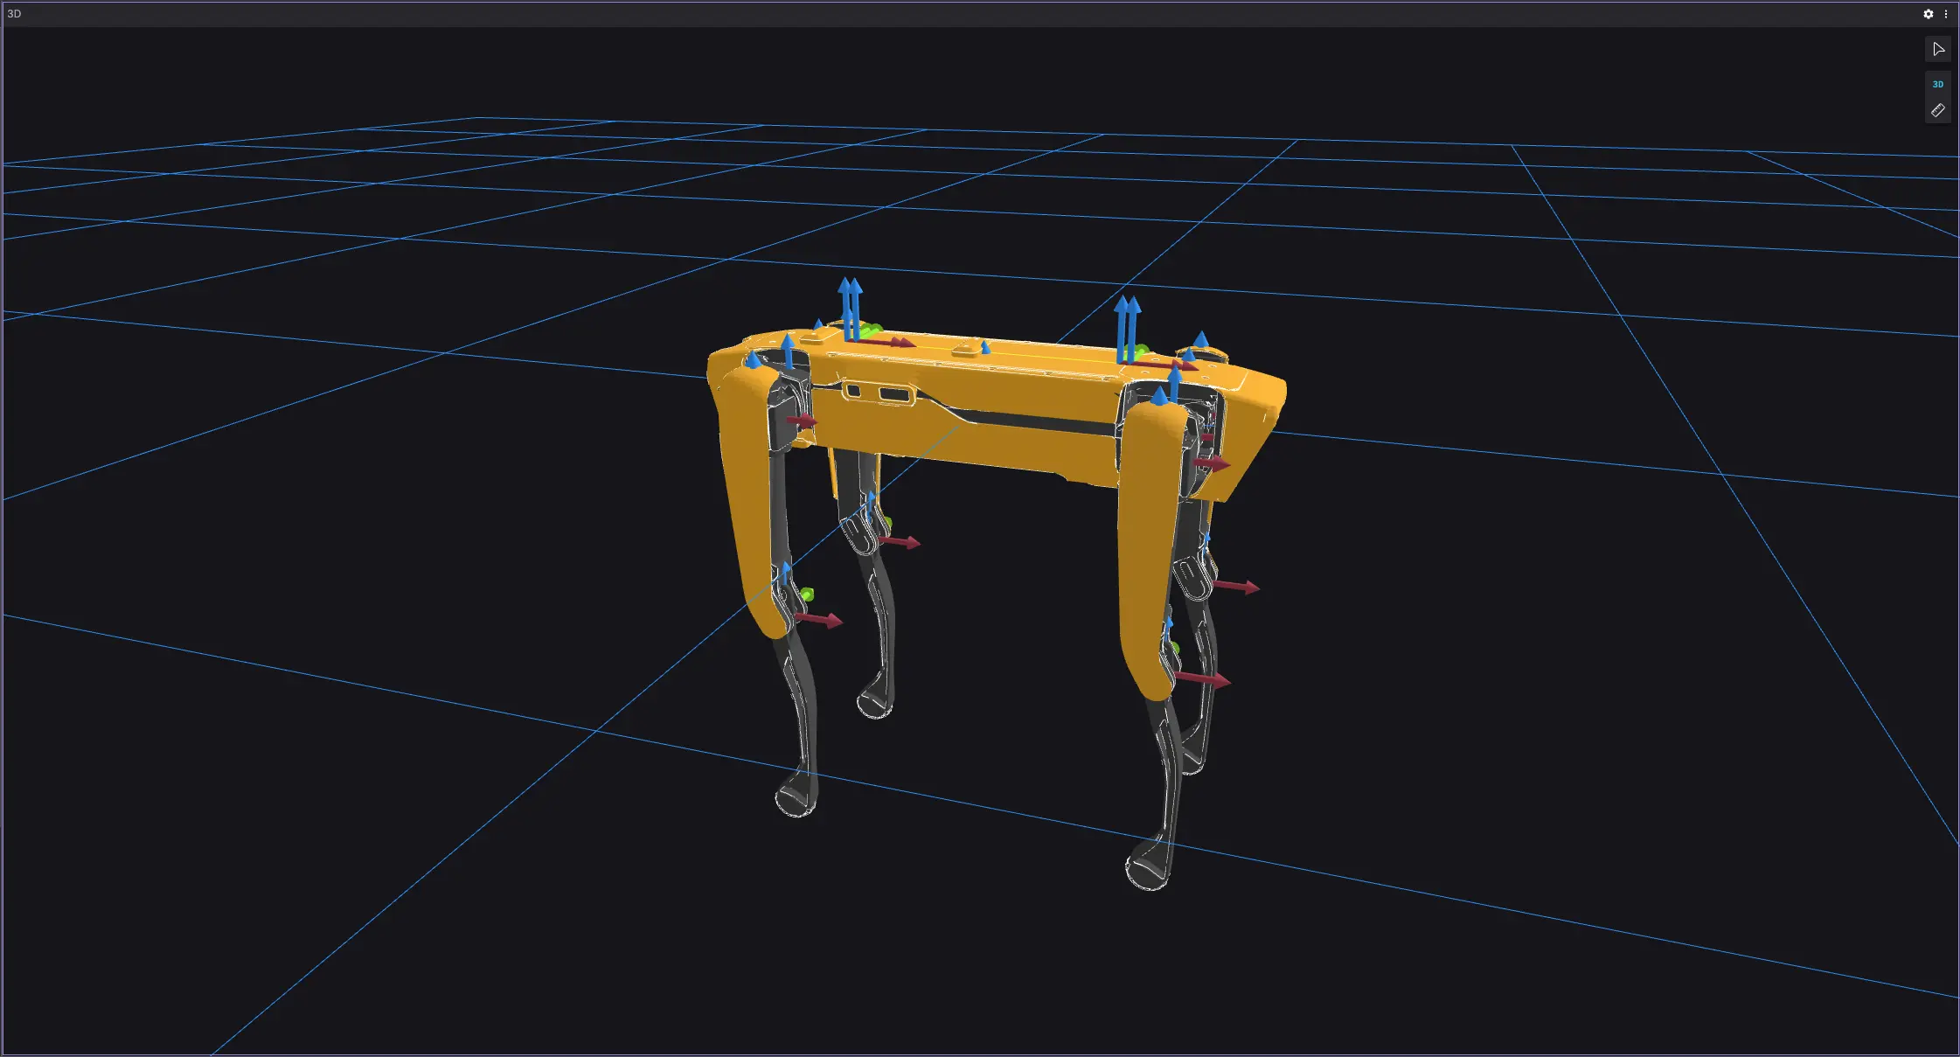Open the panel actions menu (three dots)
Viewport: 1960px width, 1057px height.
pos(1946,14)
